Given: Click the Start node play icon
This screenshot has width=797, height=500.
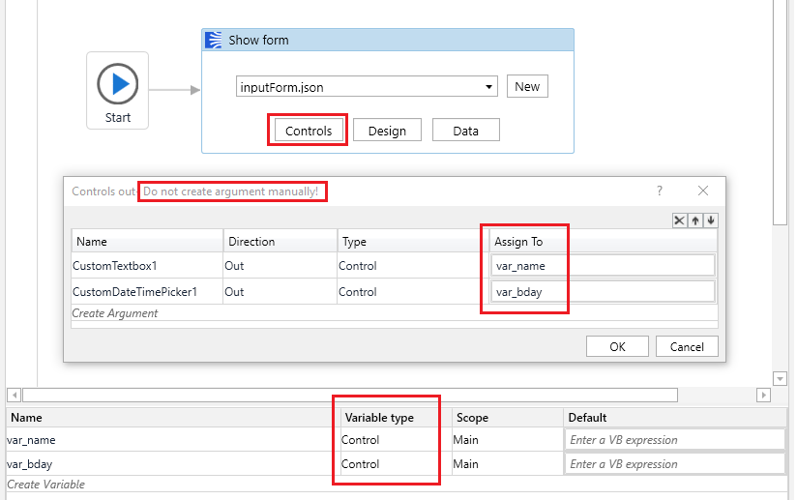Looking at the screenshot, I should (x=117, y=83).
